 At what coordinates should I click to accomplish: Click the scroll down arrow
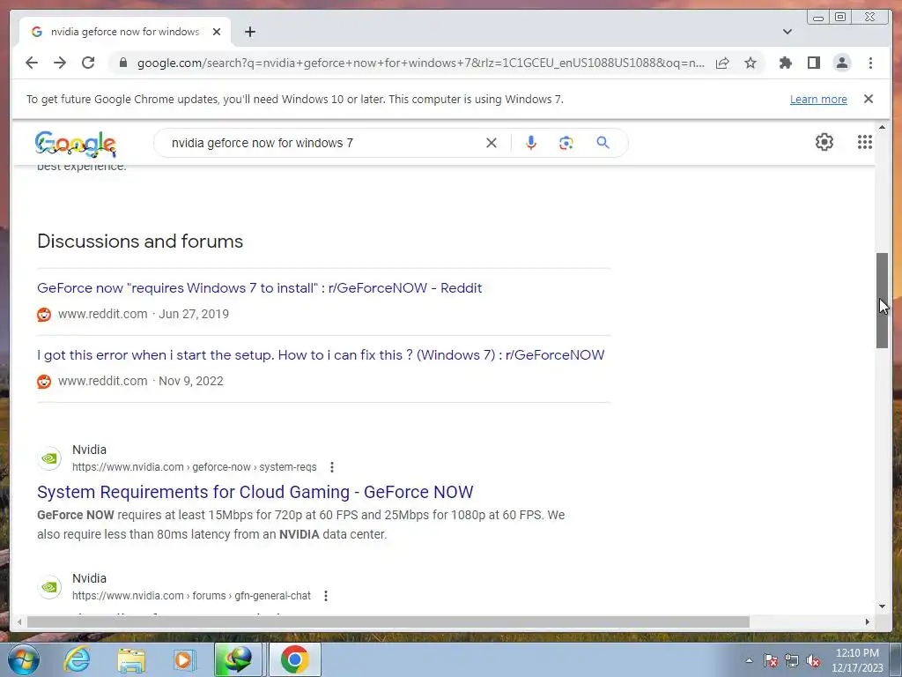pyautogui.click(x=882, y=606)
